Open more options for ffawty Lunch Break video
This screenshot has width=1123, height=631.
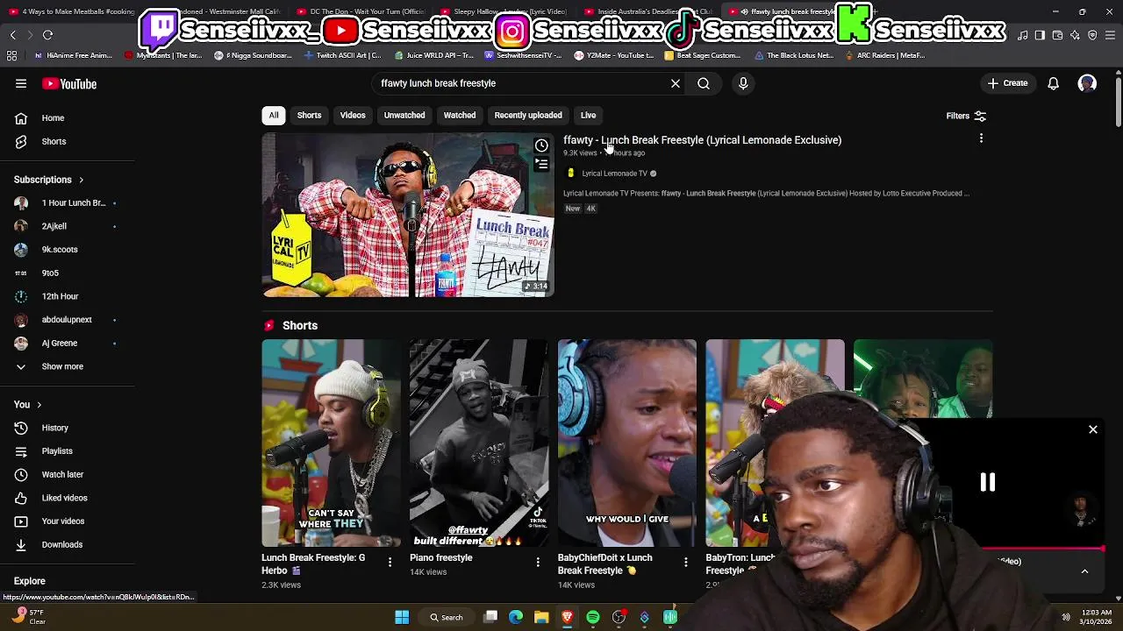(x=981, y=138)
